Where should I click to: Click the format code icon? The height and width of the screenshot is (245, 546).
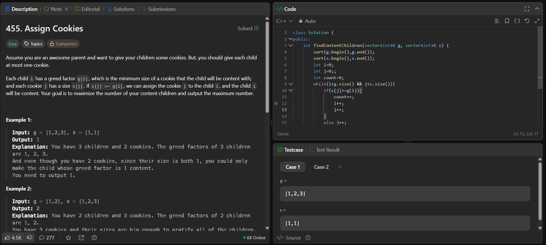click(497, 21)
